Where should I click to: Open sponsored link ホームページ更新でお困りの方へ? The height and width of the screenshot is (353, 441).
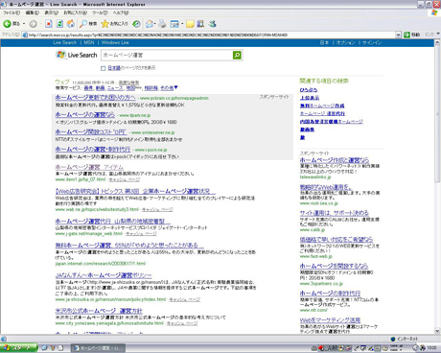(x=95, y=97)
